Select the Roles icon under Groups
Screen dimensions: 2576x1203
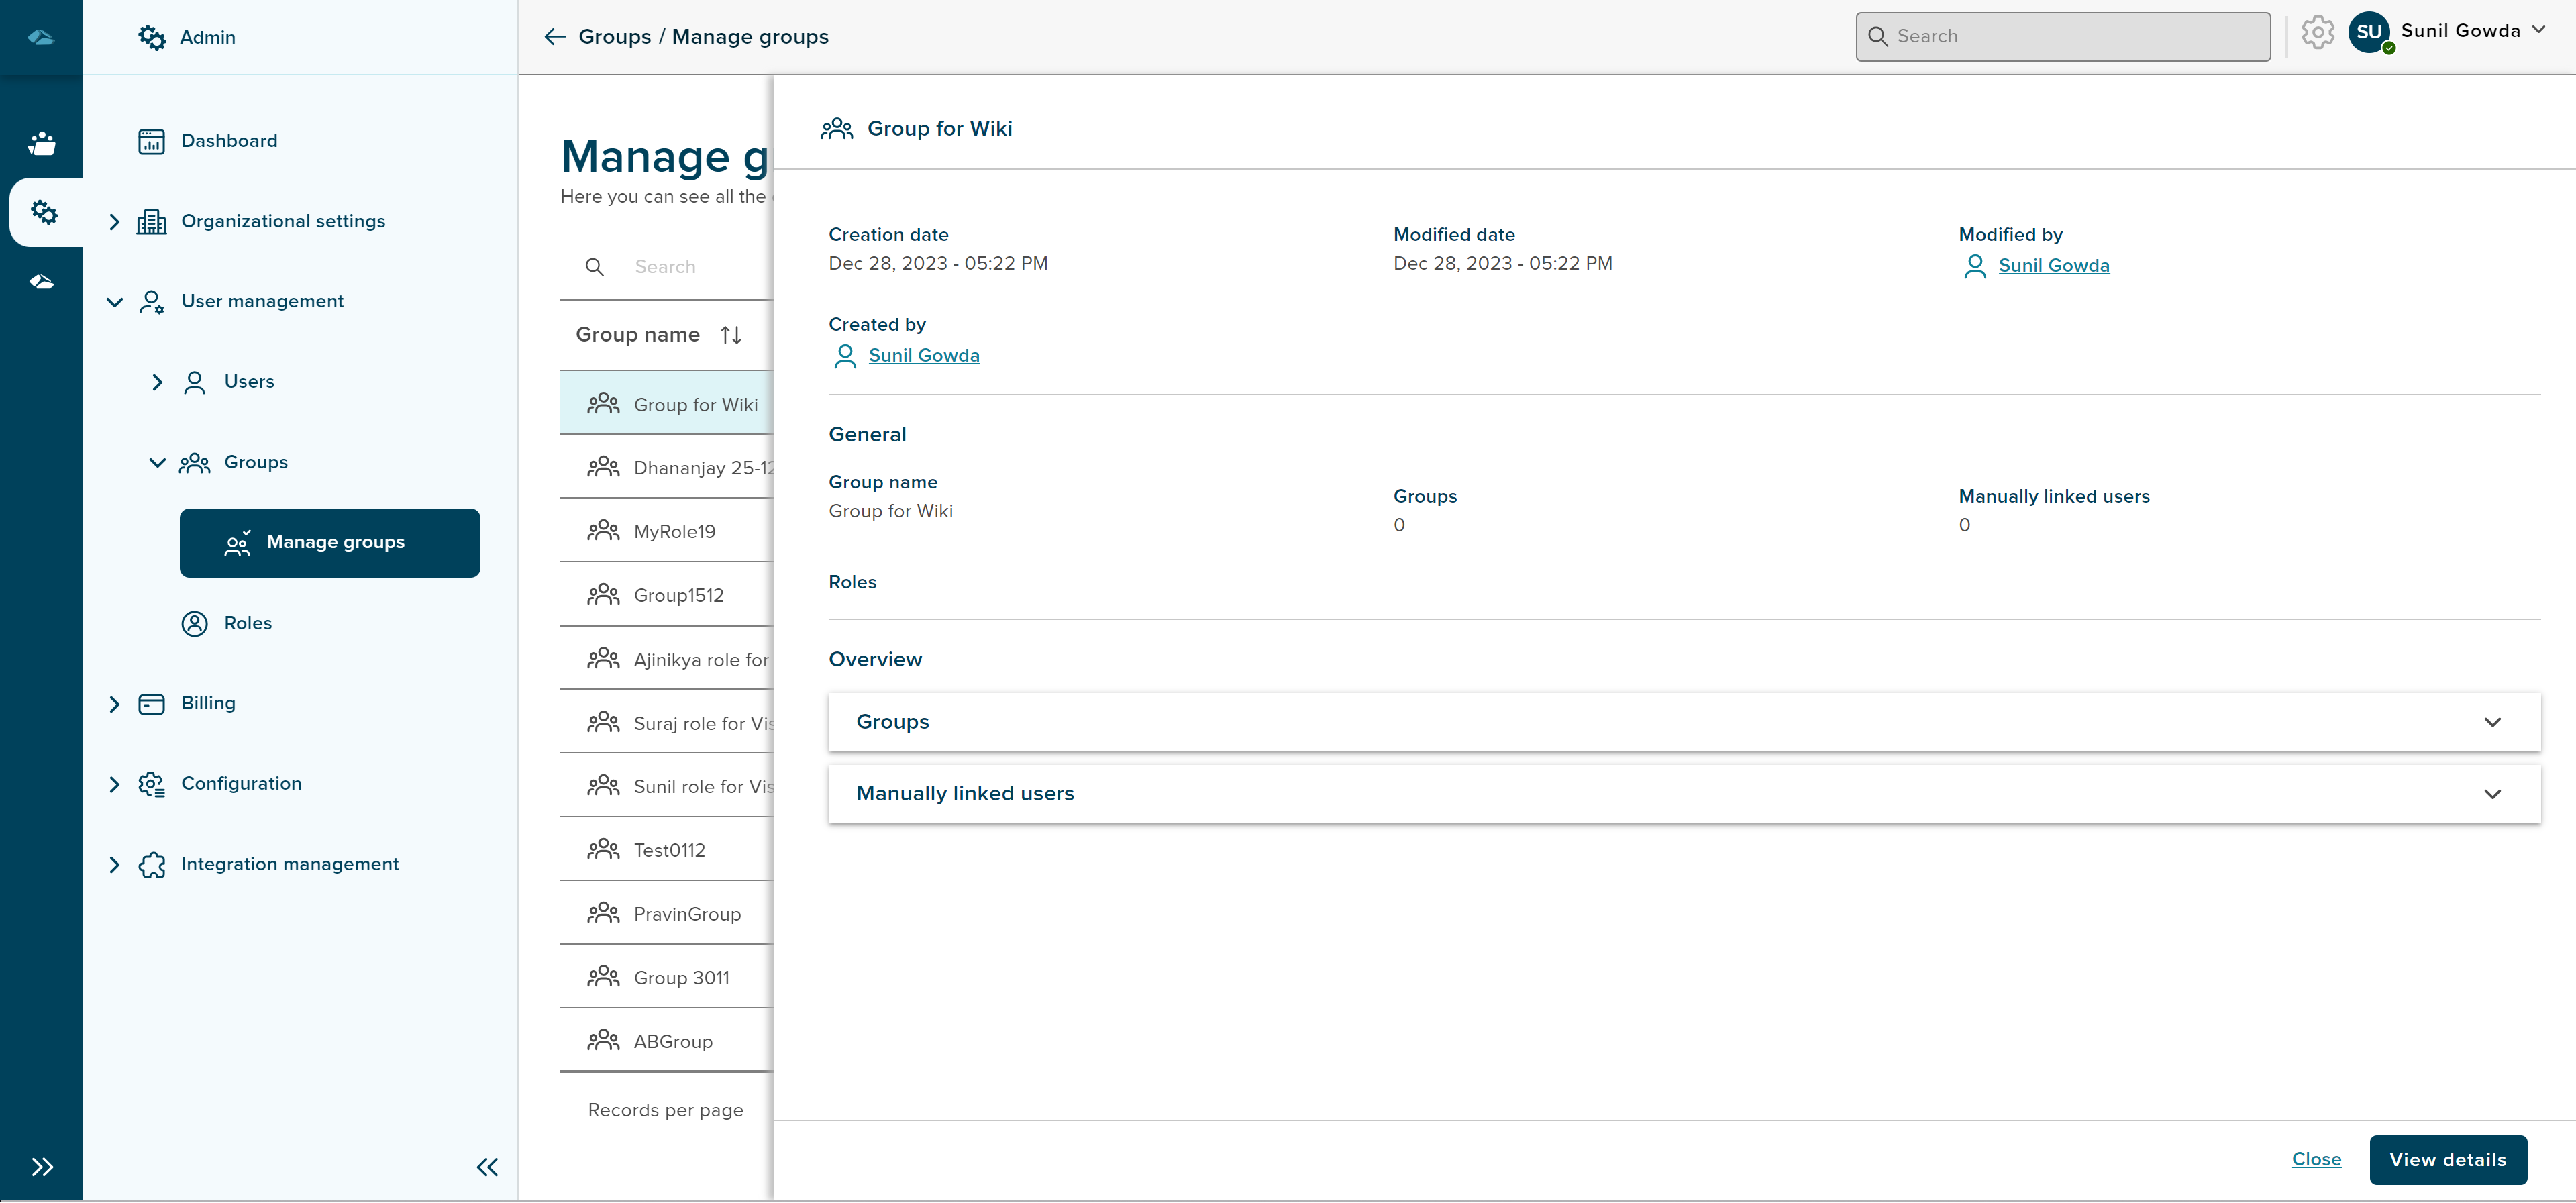[x=194, y=622]
